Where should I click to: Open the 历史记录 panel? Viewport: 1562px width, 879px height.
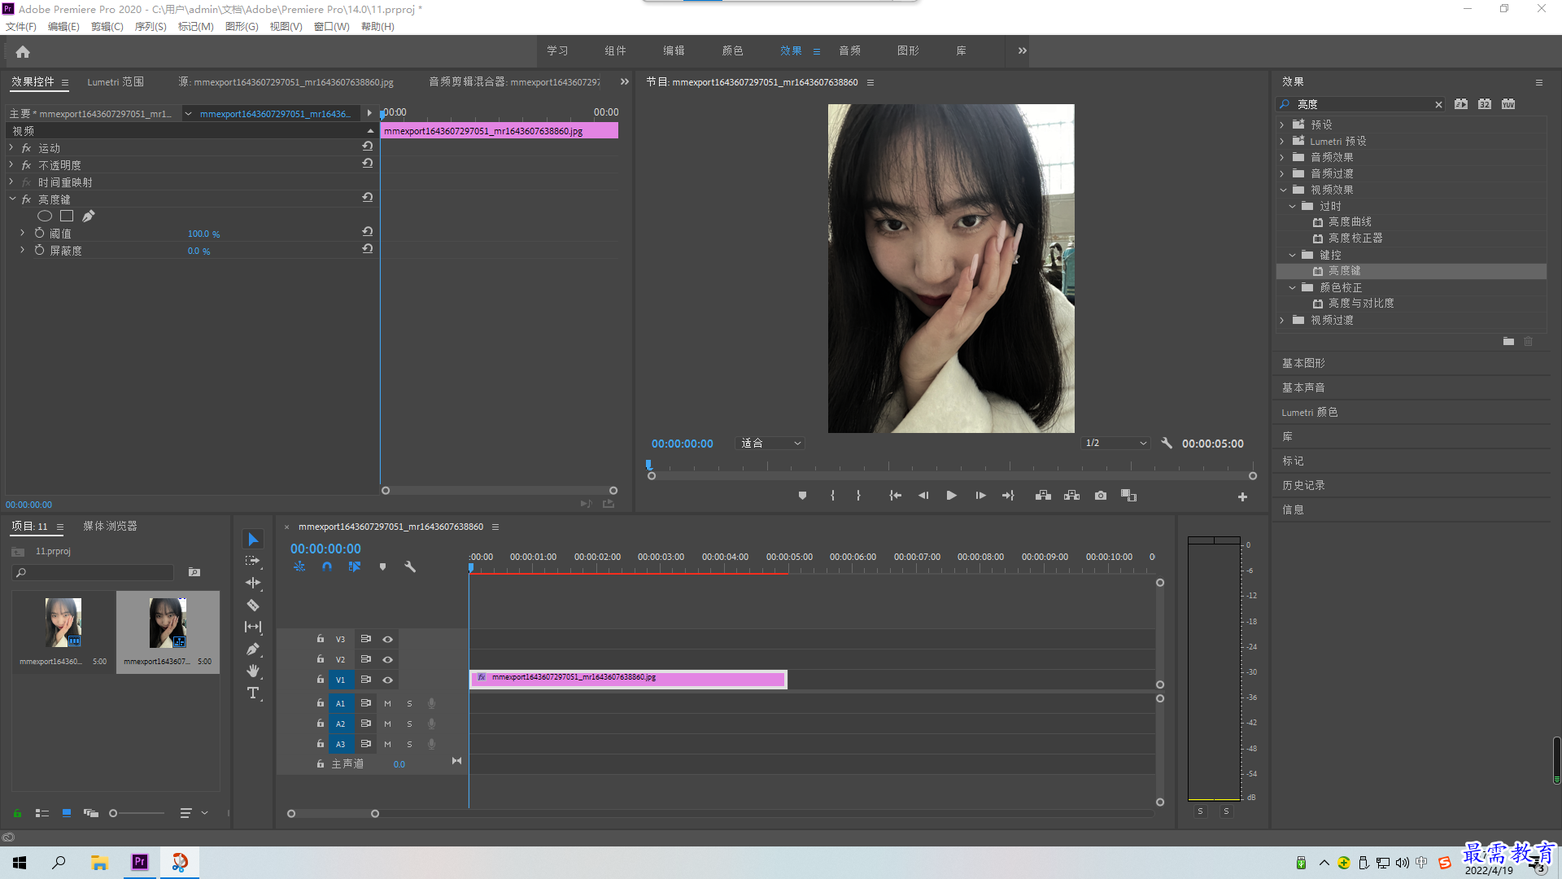[1303, 485]
